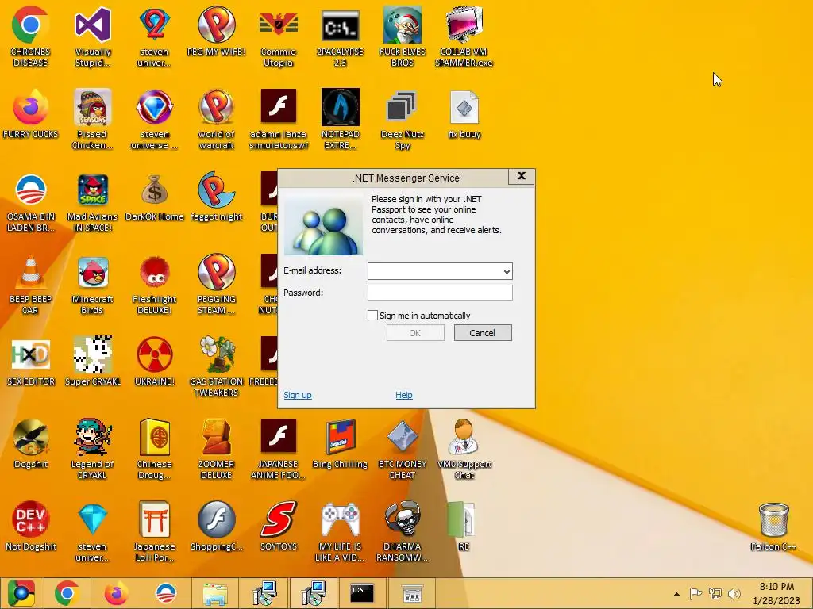Open the Start button on the taskbar
The width and height of the screenshot is (813, 609).
click(x=21, y=593)
